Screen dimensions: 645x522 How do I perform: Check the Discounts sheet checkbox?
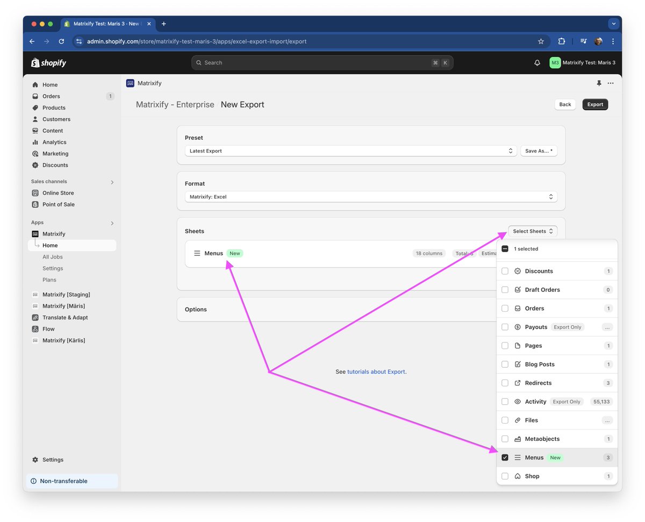(505, 271)
